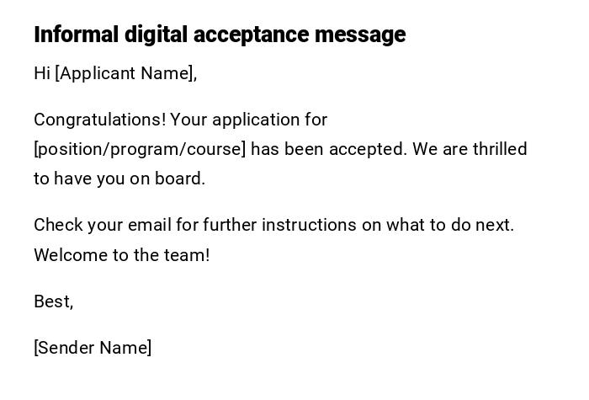The image size is (589, 400).
Task: Click 'to have you on board.' line
Action: click(x=119, y=179)
